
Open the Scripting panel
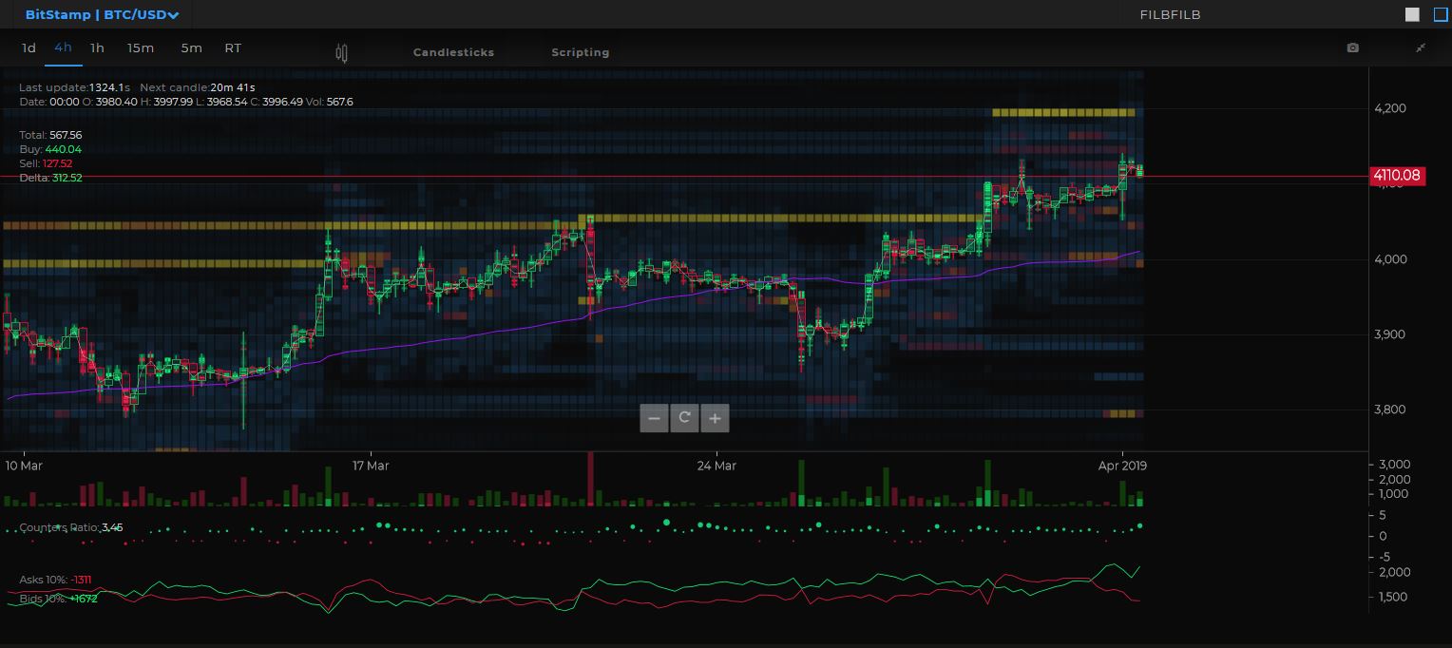click(x=581, y=52)
